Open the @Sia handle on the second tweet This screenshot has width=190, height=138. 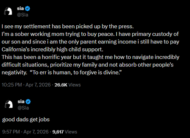[23, 108]
